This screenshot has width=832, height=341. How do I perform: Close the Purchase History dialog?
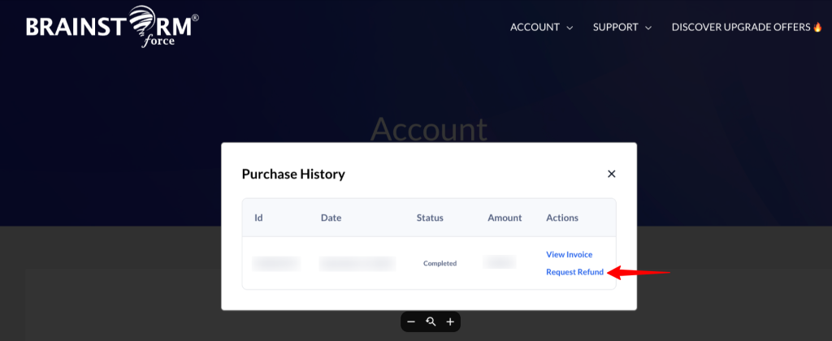(612, 174)
